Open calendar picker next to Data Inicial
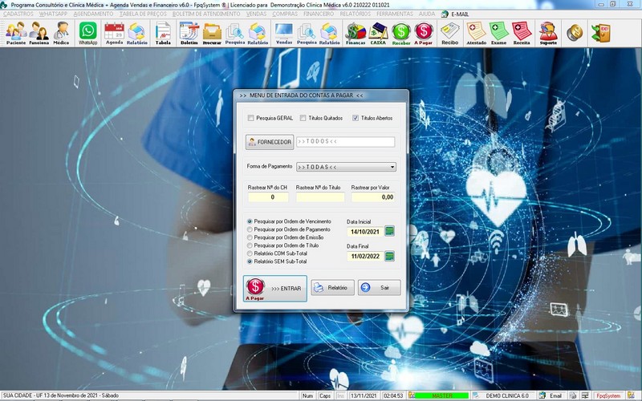 (x=390, y=231)
